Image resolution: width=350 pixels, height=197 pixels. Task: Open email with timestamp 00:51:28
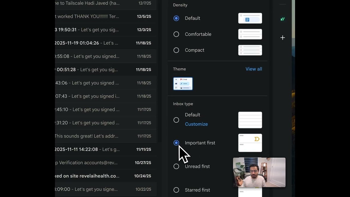point(106,69)
